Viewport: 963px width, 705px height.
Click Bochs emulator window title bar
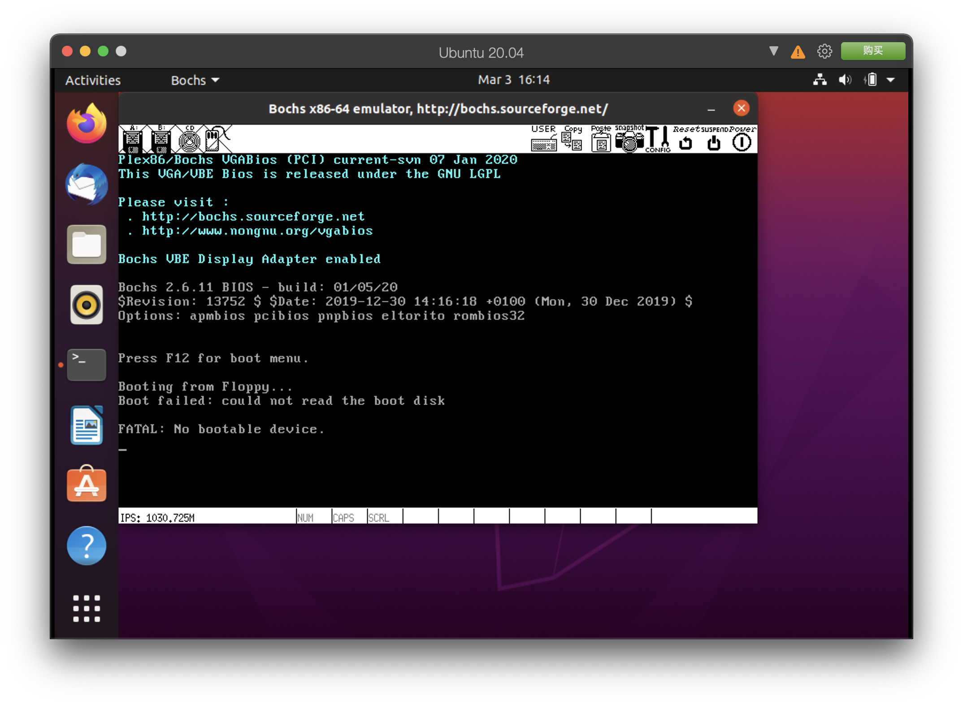(438, 108)
